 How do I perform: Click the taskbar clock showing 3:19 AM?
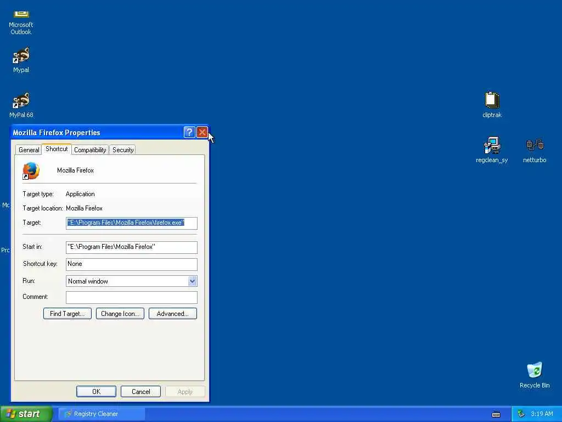[x=542, y=414]
